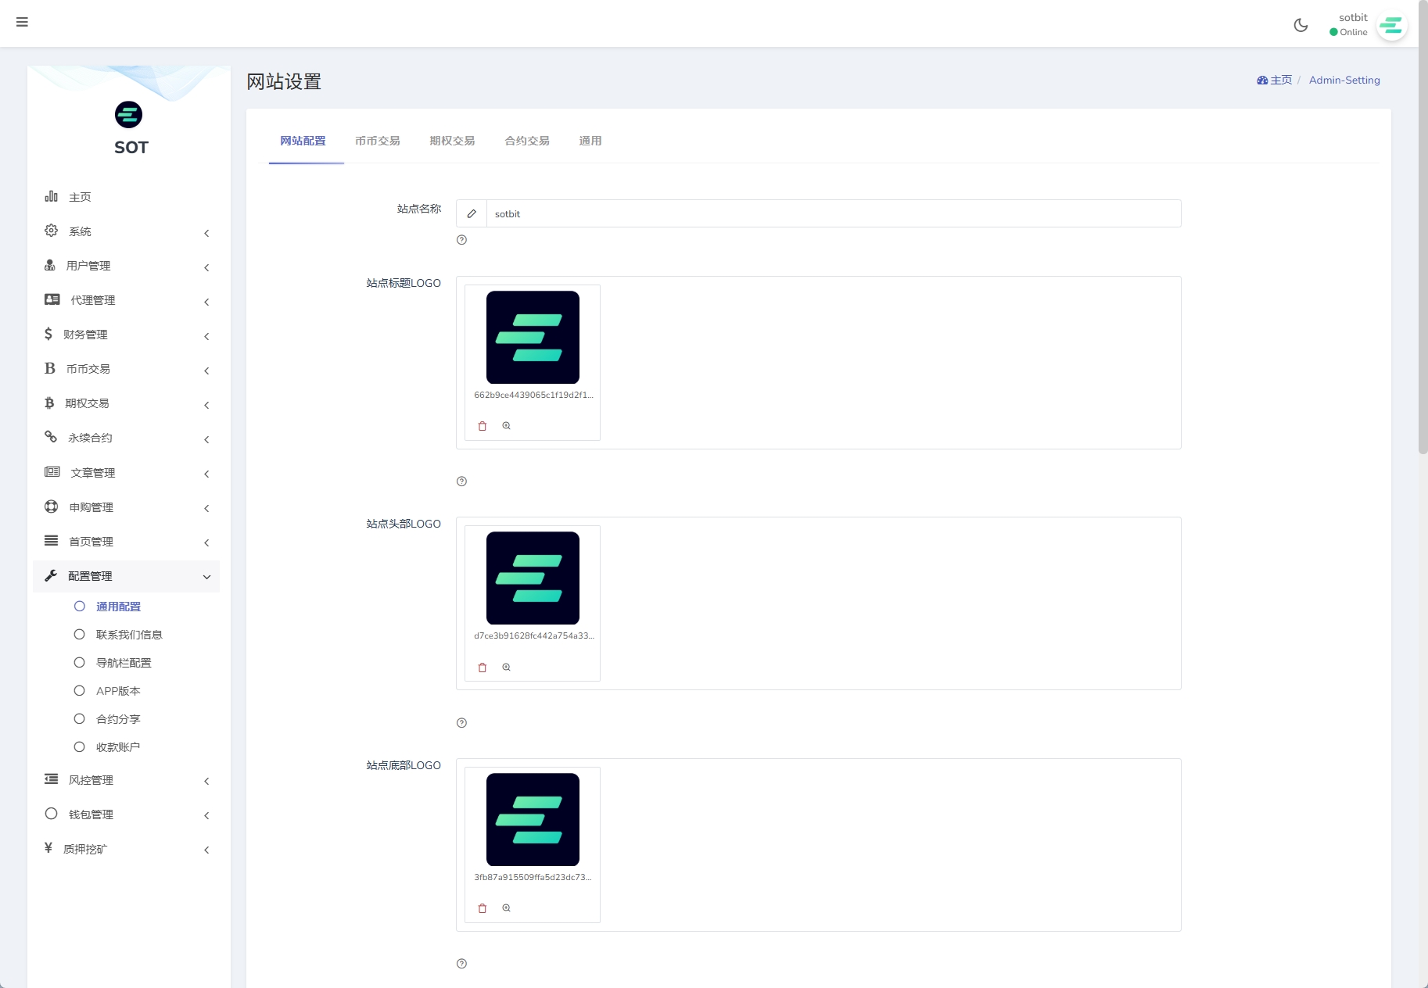Click the 站点名称 input field
The image size is (1428, 988).
tap(833, 213)
